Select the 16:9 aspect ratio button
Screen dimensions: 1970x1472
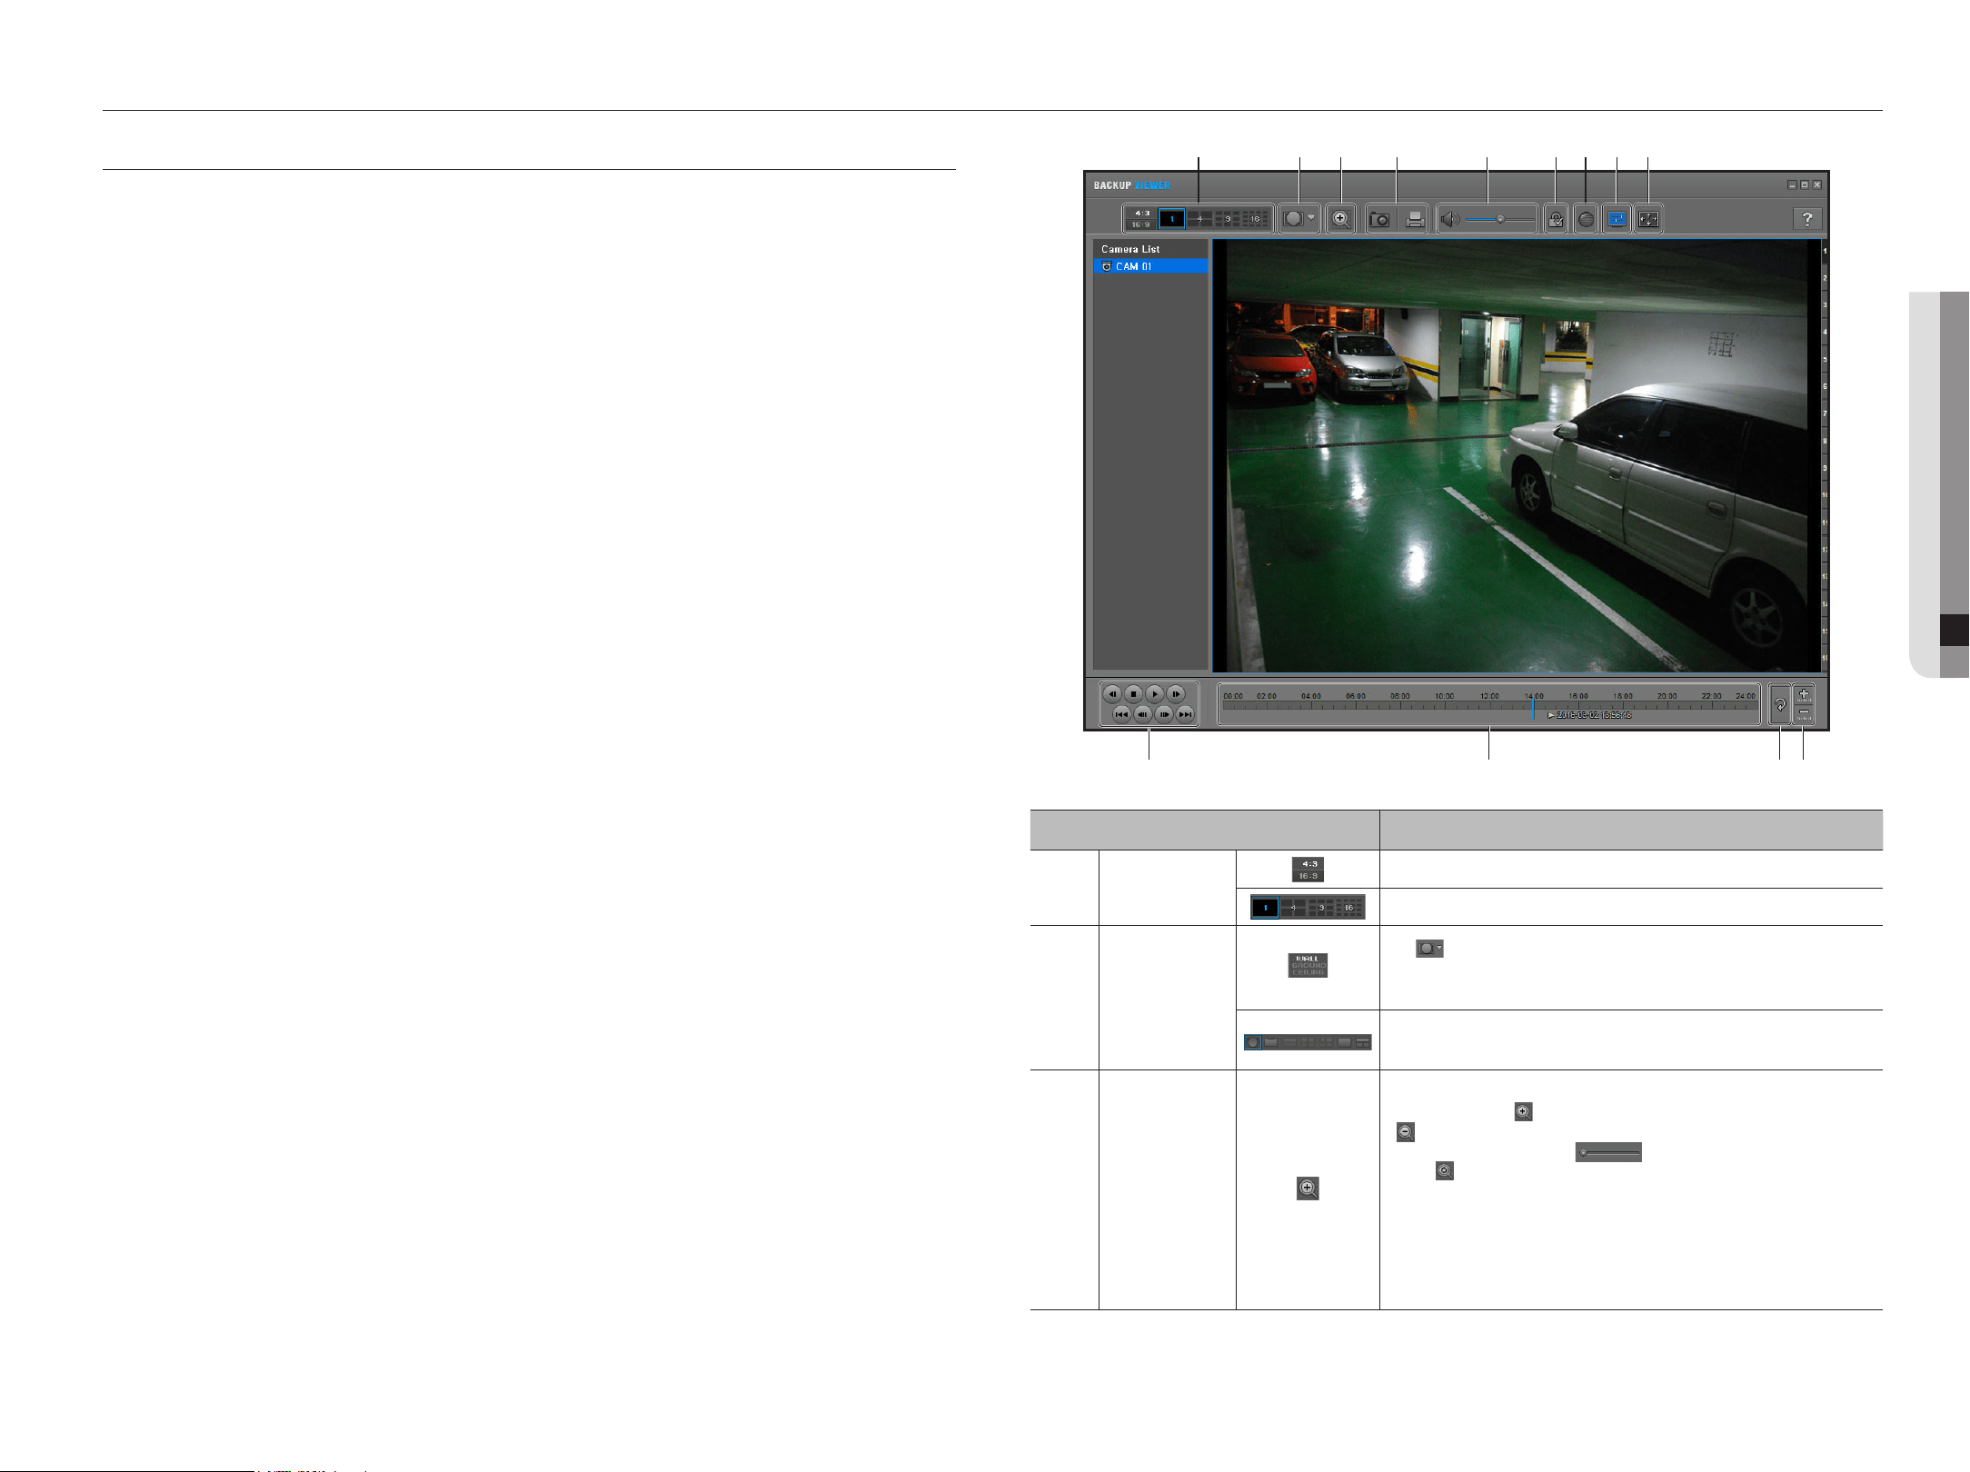(1142, 224)
